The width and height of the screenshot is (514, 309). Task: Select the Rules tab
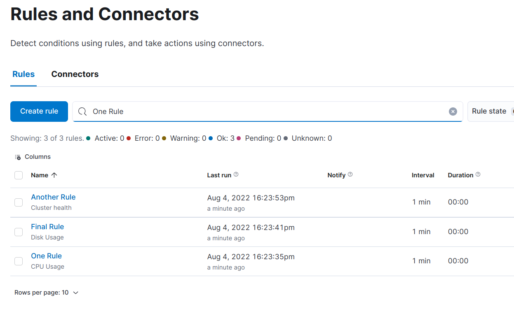pyautogui.click(x=23, y=74)
